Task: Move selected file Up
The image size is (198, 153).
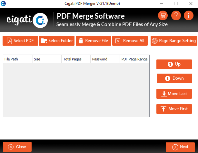Action: click(174, 64)
